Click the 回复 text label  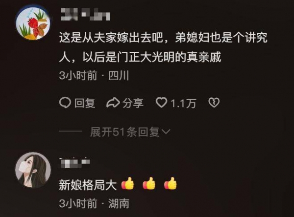click(85, 103)
